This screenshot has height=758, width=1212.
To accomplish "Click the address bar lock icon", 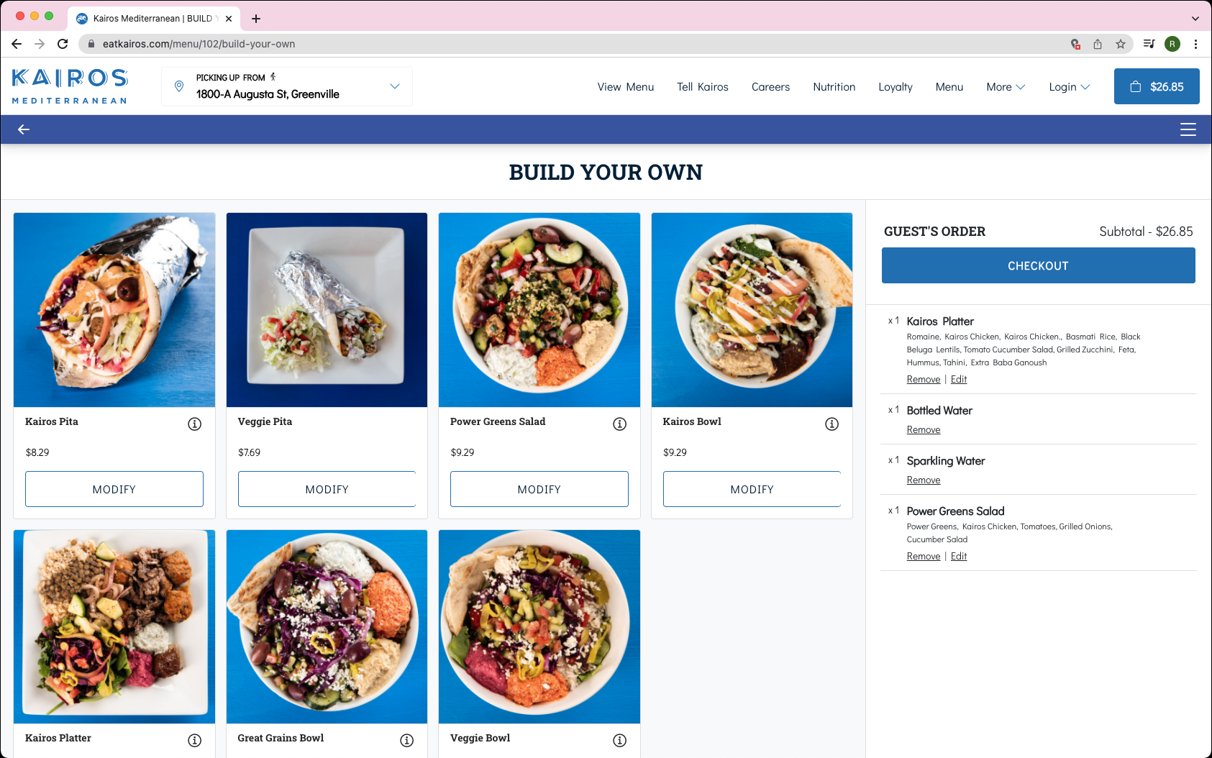I will click(91, 44).
